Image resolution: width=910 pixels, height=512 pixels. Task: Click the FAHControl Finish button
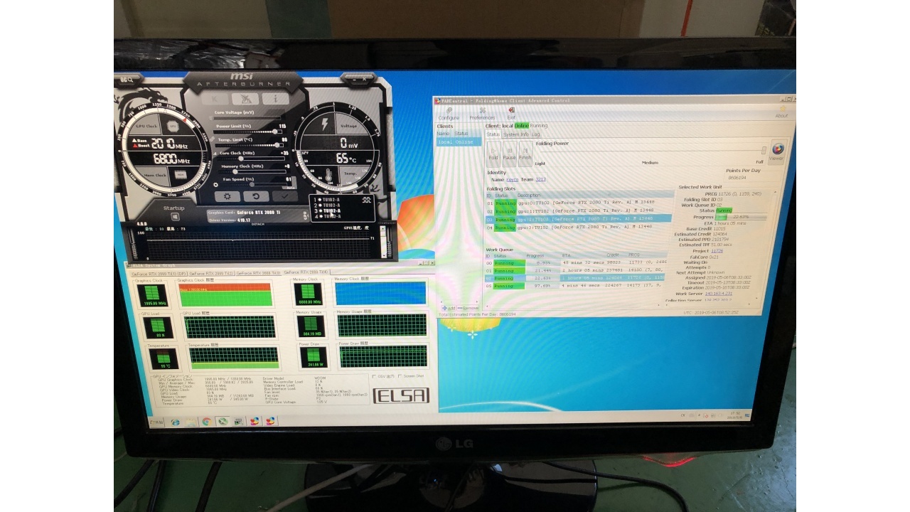pos(525,154)
